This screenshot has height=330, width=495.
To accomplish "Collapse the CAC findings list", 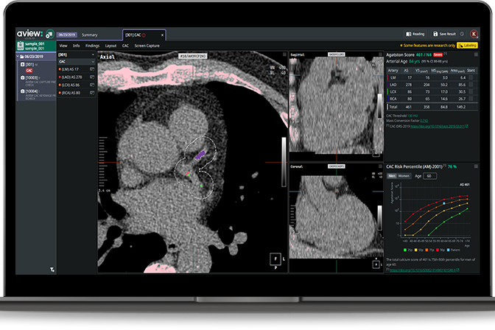I will coord(92,62).
